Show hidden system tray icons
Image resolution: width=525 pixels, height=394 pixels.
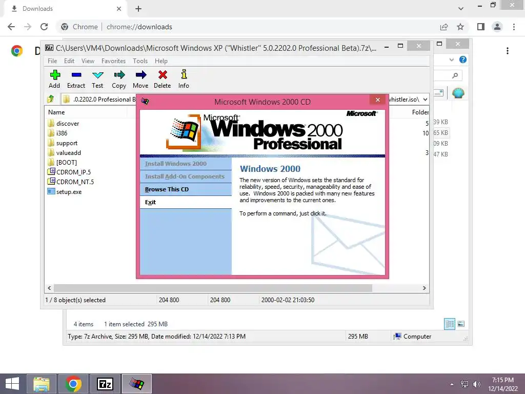pyautogui.click(x=452, y=384)
